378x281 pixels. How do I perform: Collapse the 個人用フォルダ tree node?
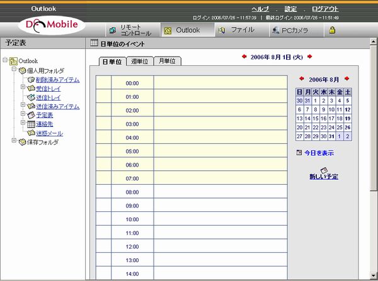tap(13, 70)
